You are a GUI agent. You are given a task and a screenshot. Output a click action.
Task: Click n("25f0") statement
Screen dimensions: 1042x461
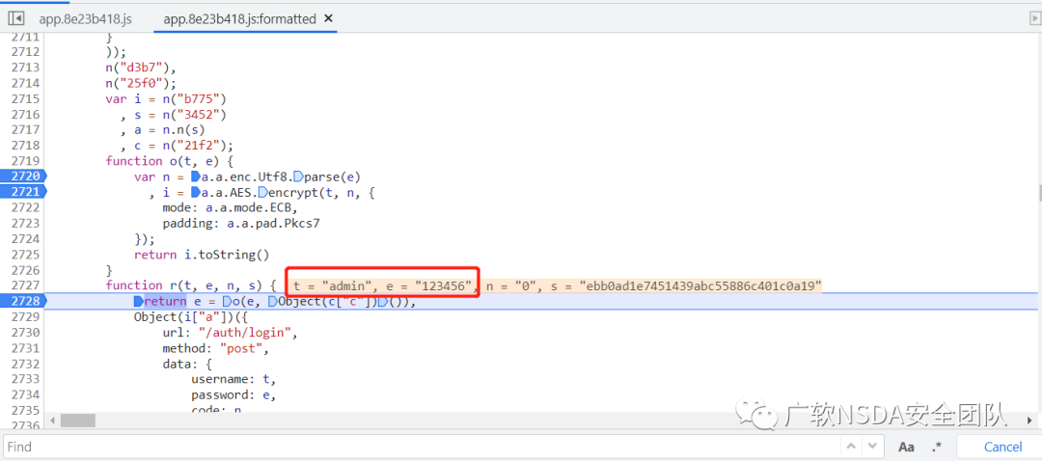tap(141, 83)
